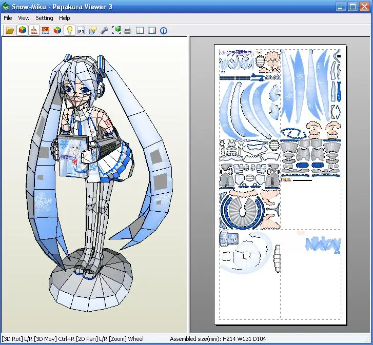373x345 pixels.
Task: Open the Setting menu
Action: click(x=44, y=18)
